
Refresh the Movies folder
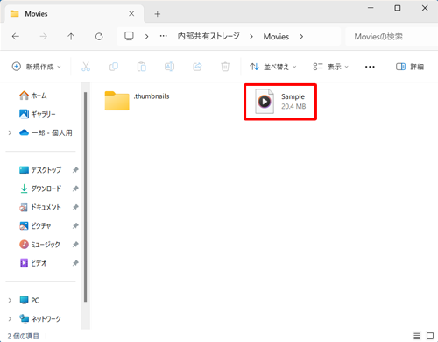click(x=99, y=37)
